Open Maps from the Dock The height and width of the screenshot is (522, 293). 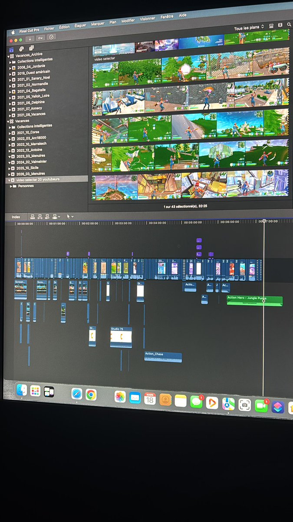pos(228,404)
